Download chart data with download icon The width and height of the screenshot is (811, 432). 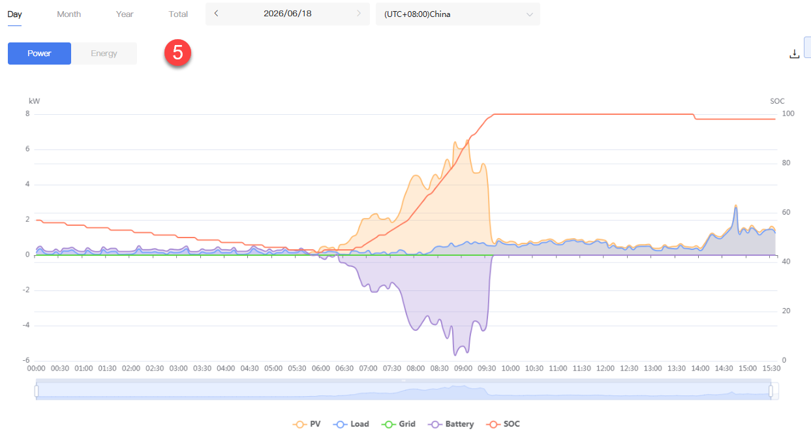point(794,54)
